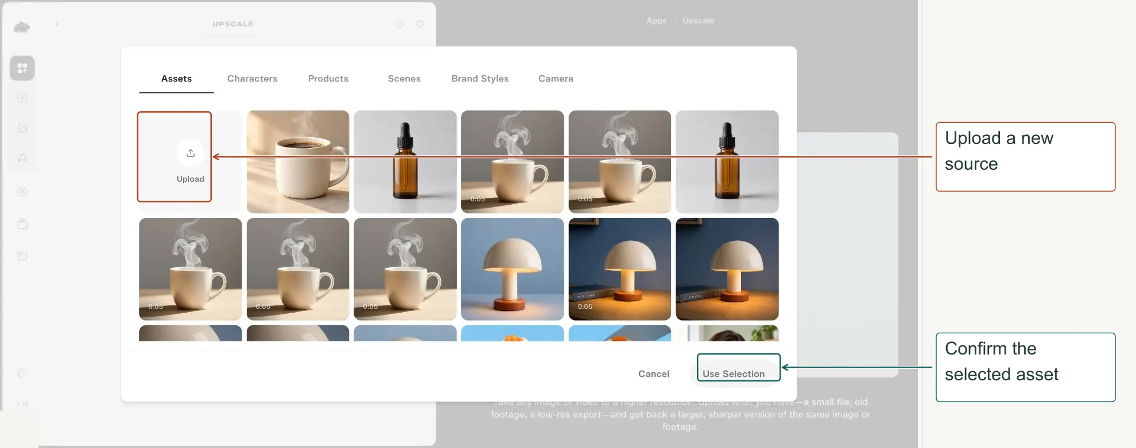Select the lamp on light blue background thumbnail
1136x448 pixels.
tap(513, 269)
